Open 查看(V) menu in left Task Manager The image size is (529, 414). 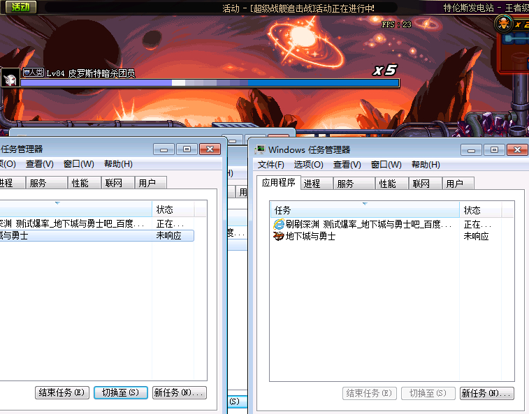click(40, 164)
